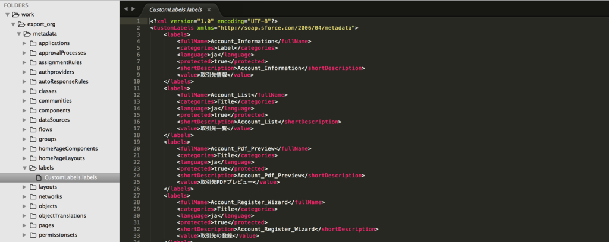Image resolution: width=609 pixels, height=242 pixels.
Task: Click the networks folder icon
Action: [33, 197]
